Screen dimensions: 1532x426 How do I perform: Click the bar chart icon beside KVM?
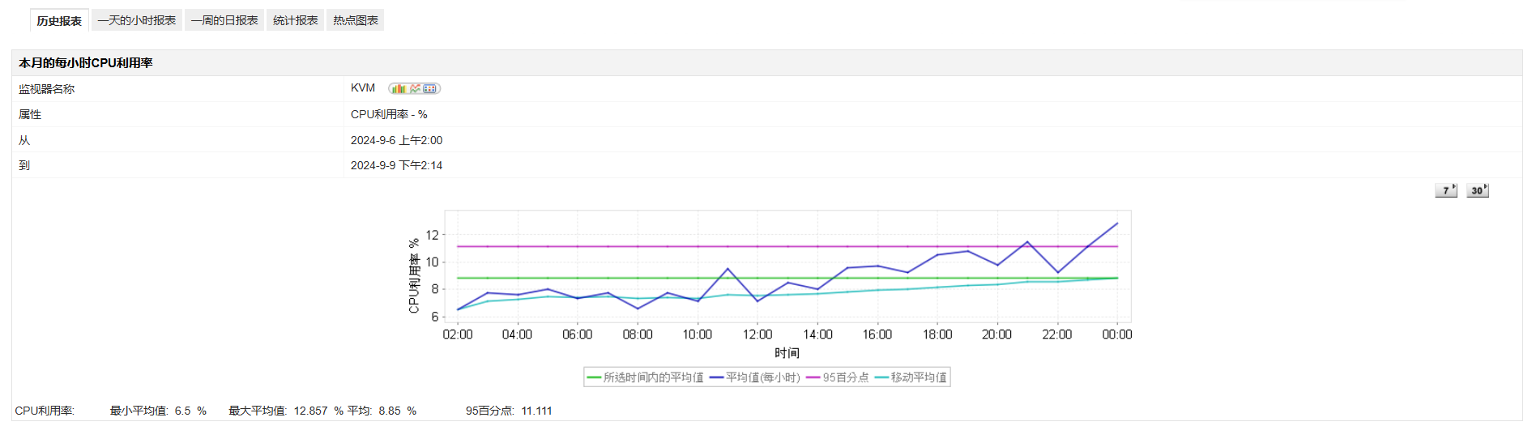(x=399, y=88)
